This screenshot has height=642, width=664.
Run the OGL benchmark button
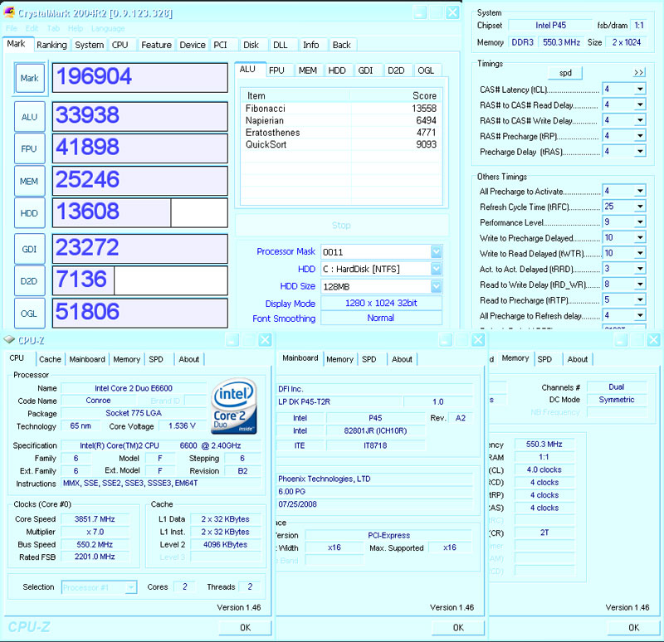(x=29, y=314)
